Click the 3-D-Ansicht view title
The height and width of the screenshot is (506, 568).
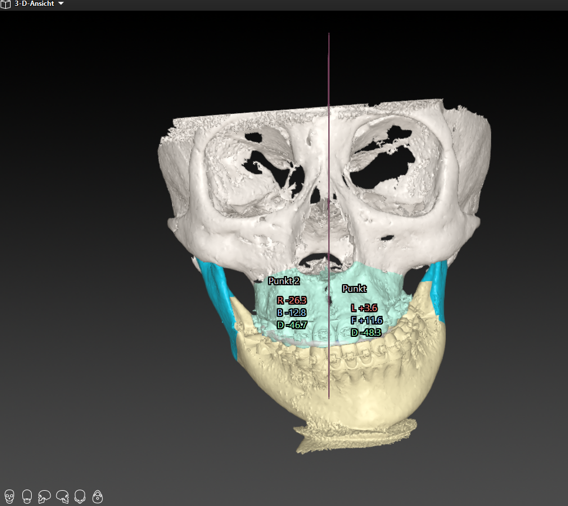pos(35,4)
